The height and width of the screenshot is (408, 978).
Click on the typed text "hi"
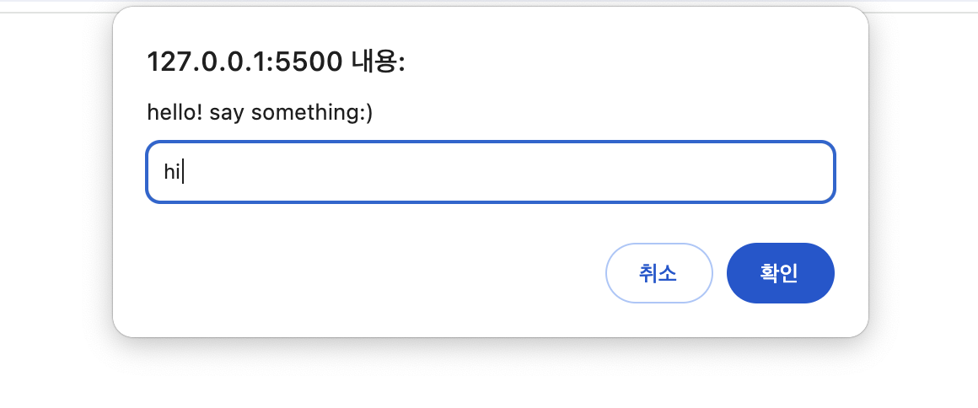171,172
